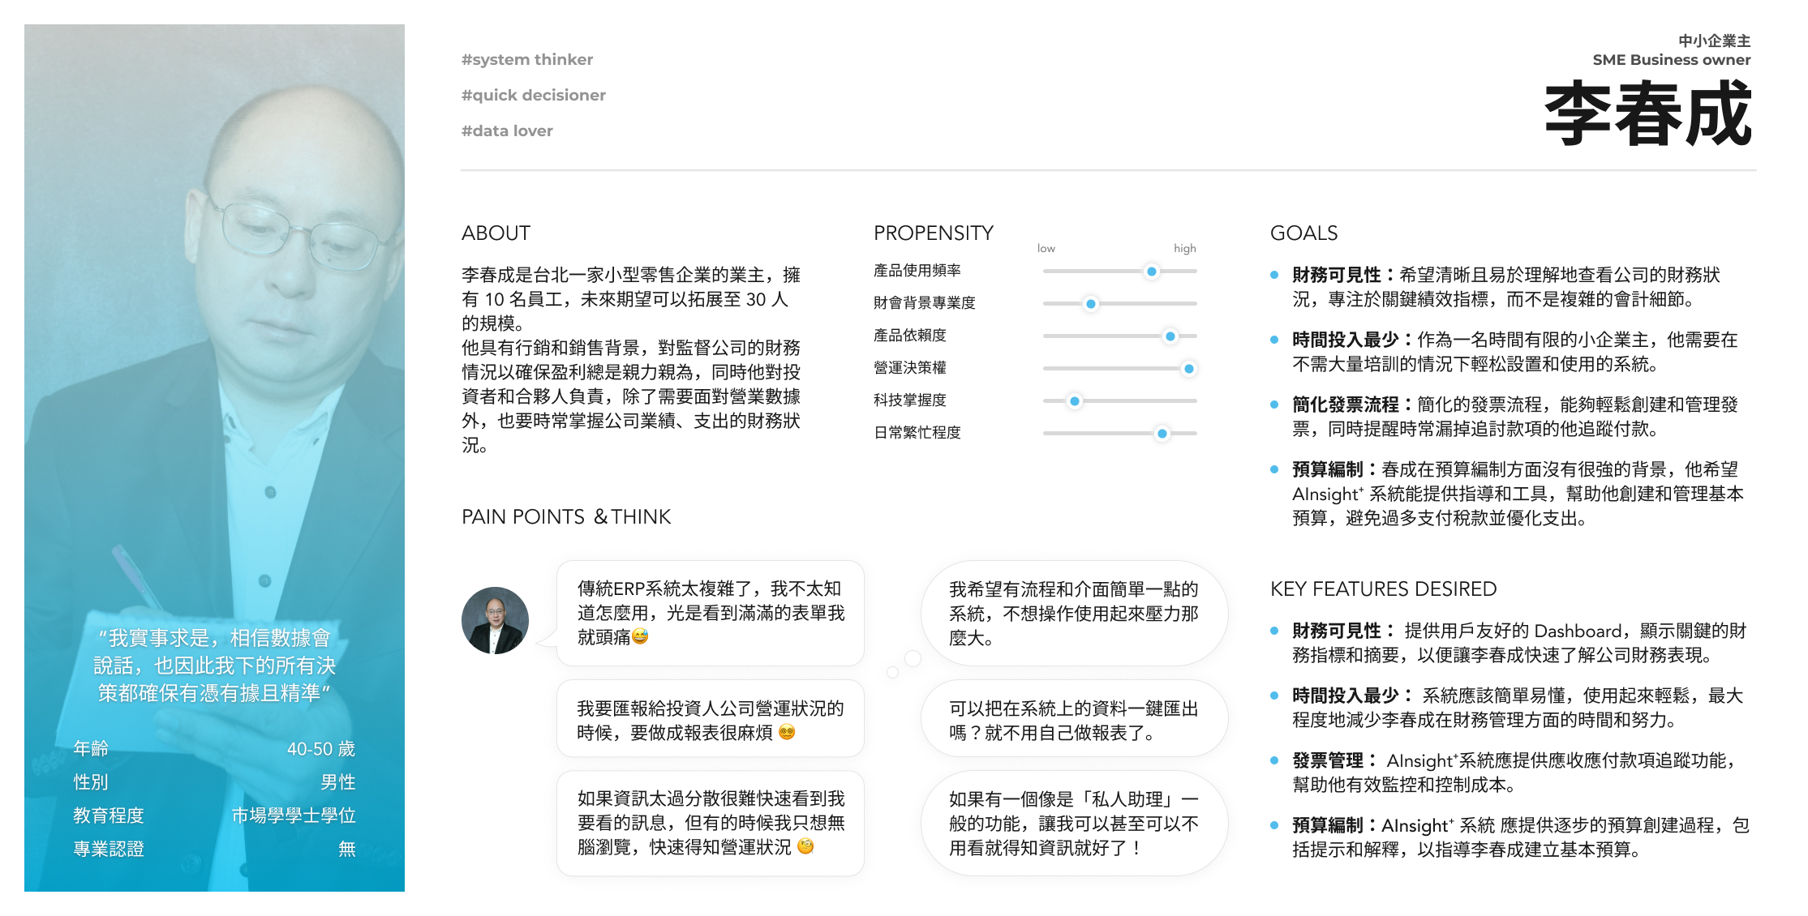Viewport: 1808px width, 916px height.
Task: Click the #system thinker tag
Action: click(x=527, y=59)
